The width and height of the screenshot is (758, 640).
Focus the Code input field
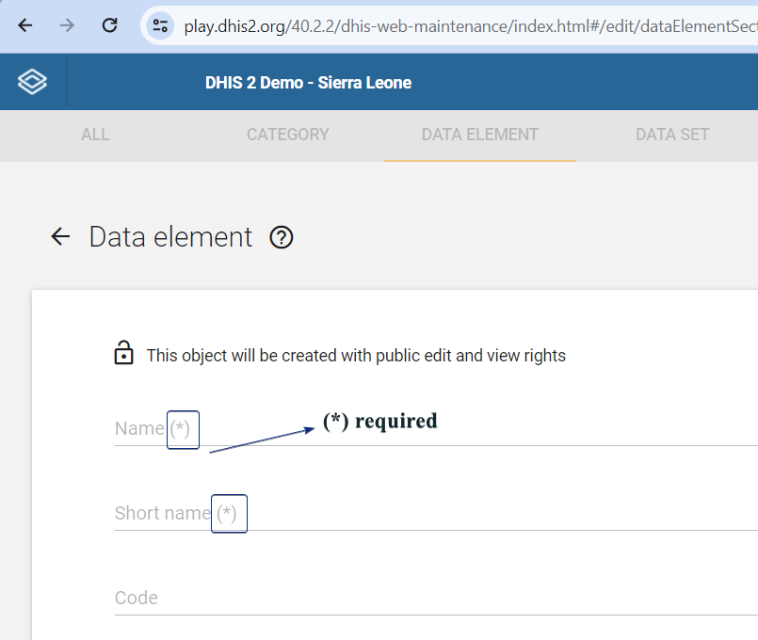[x=436, y=598]
